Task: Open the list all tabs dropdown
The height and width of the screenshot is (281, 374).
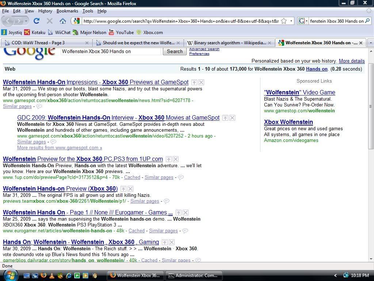Action: 371,43
